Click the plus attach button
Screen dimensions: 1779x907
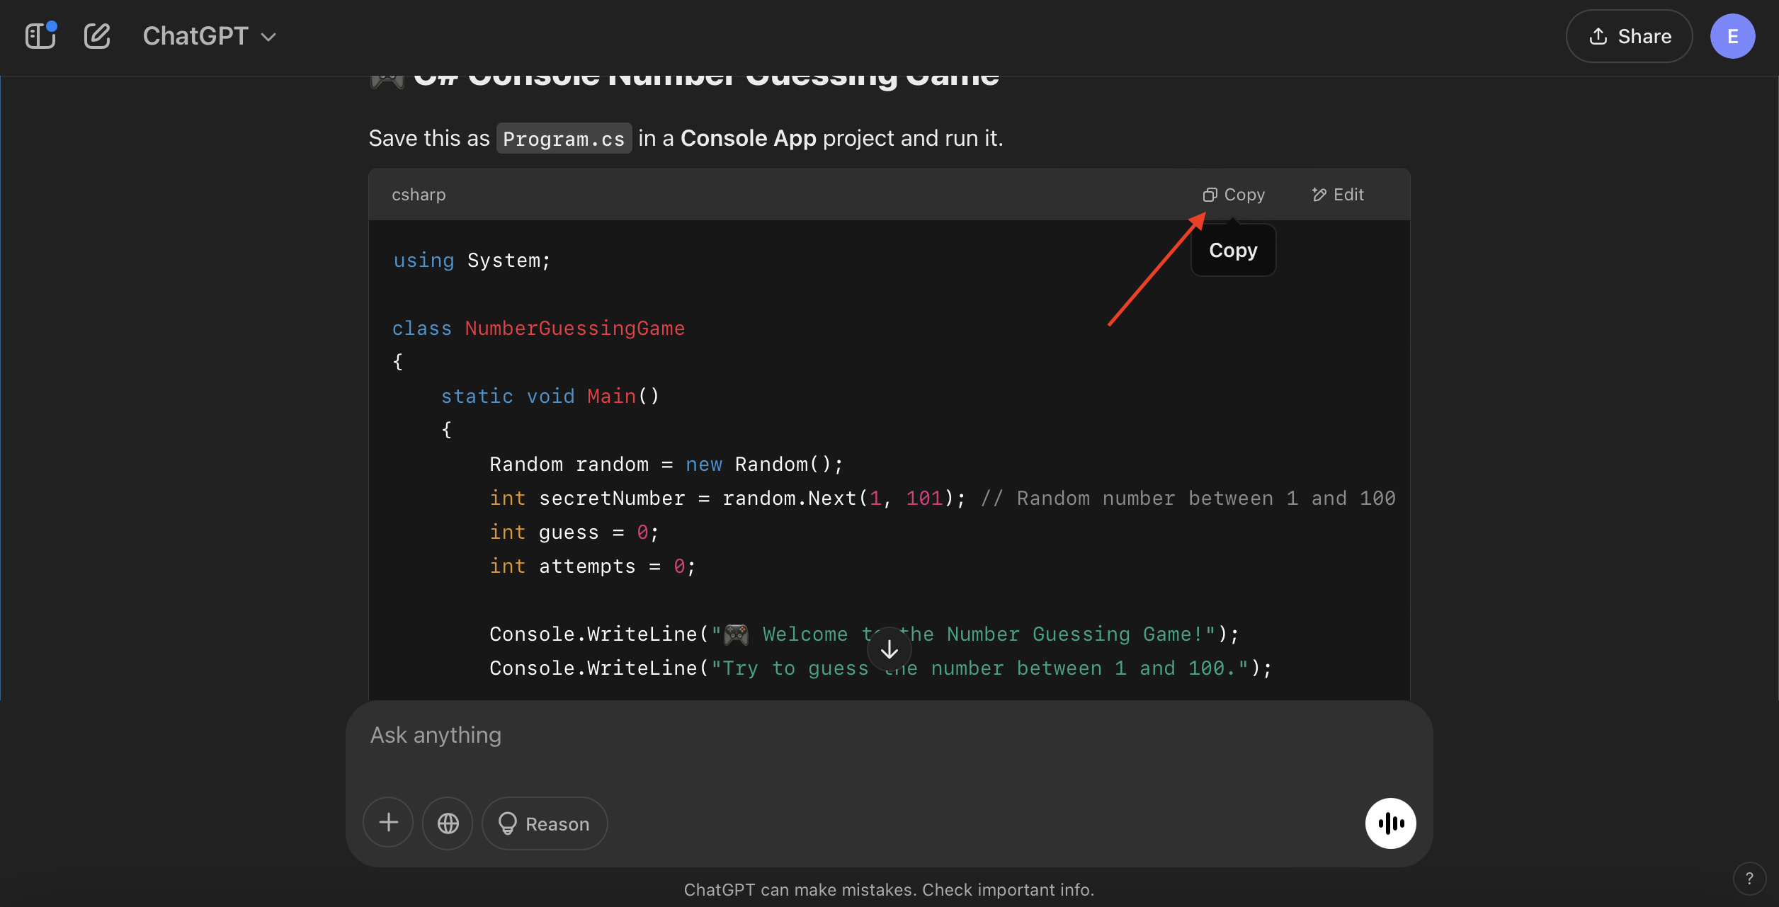coord(388,823)
